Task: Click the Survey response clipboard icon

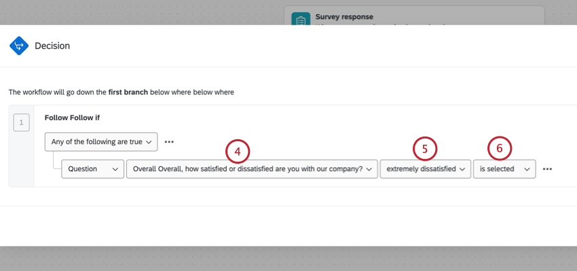Action: pos(301,19)
